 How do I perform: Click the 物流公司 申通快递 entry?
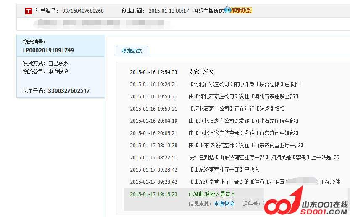click(45, 71)
